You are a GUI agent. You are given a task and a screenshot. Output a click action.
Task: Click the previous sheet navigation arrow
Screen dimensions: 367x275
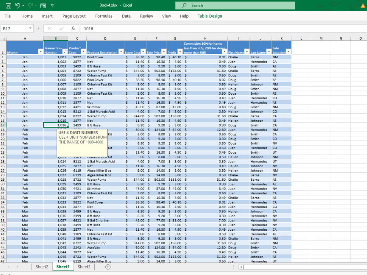(8, 267)
